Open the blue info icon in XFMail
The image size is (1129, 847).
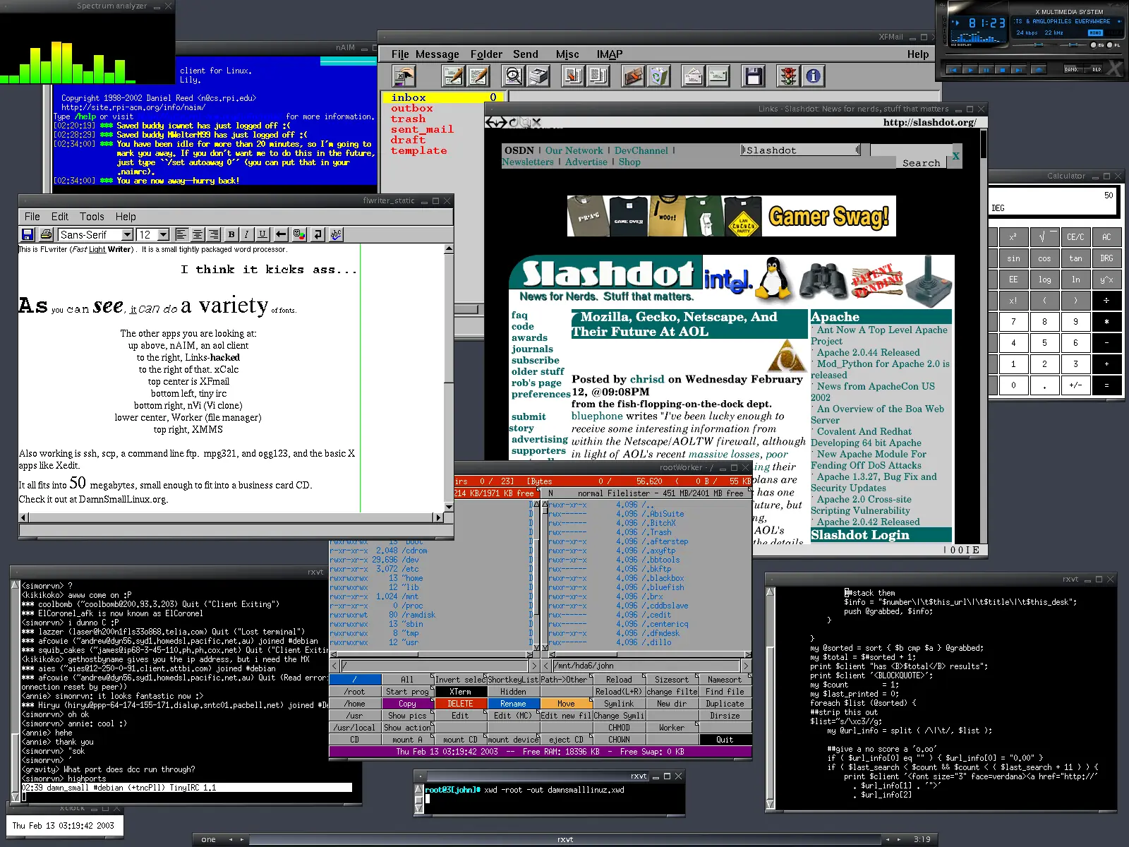(813, 76)
